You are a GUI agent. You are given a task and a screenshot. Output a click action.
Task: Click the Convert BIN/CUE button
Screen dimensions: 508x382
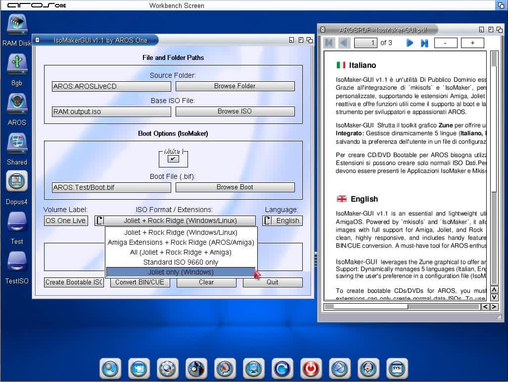pyautogui.click(x=140, y=282)
